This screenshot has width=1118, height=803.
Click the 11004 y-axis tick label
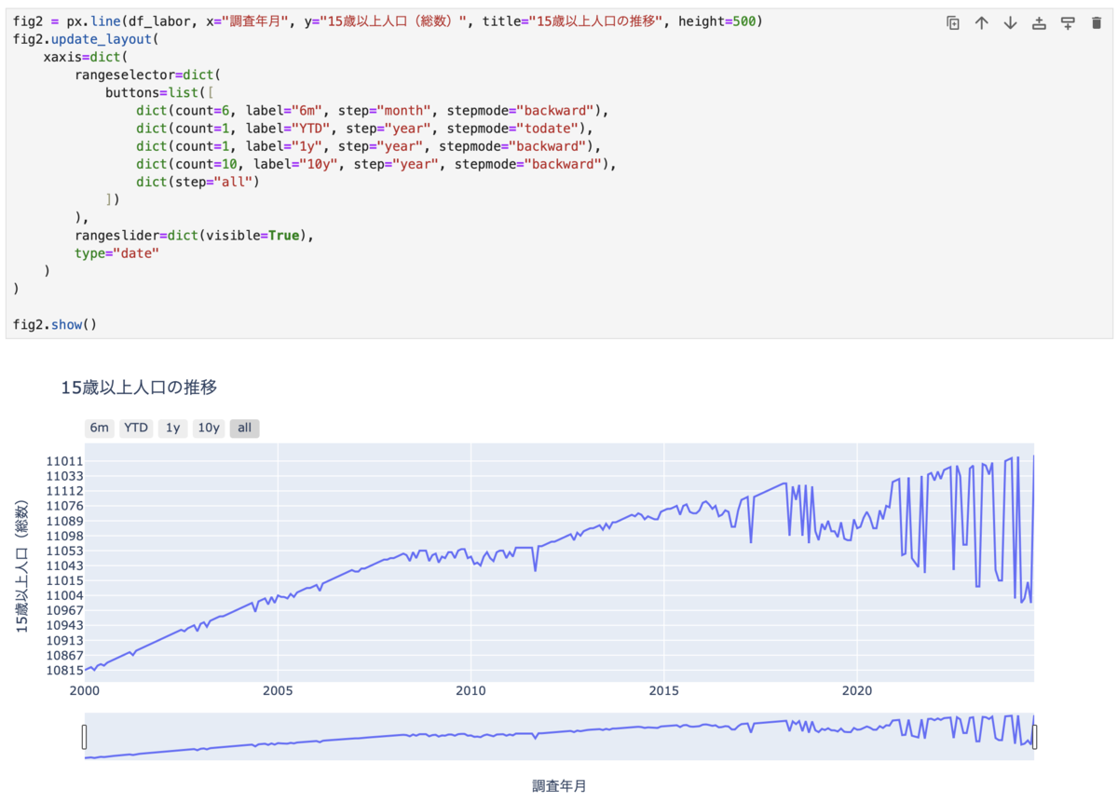click(64, 595)
